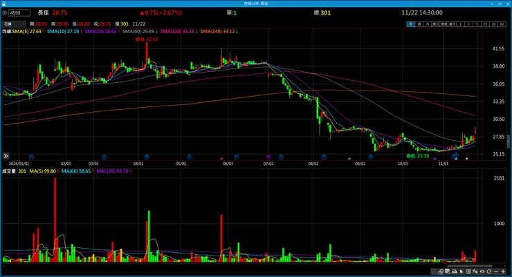The image size is (512, 277).
Task: Click the chart search magnifier icon
Action: pyautogui.click(x=448, y=271)
